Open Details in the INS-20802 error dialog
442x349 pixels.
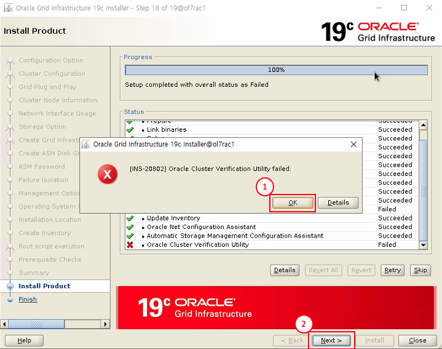(338, 203)
